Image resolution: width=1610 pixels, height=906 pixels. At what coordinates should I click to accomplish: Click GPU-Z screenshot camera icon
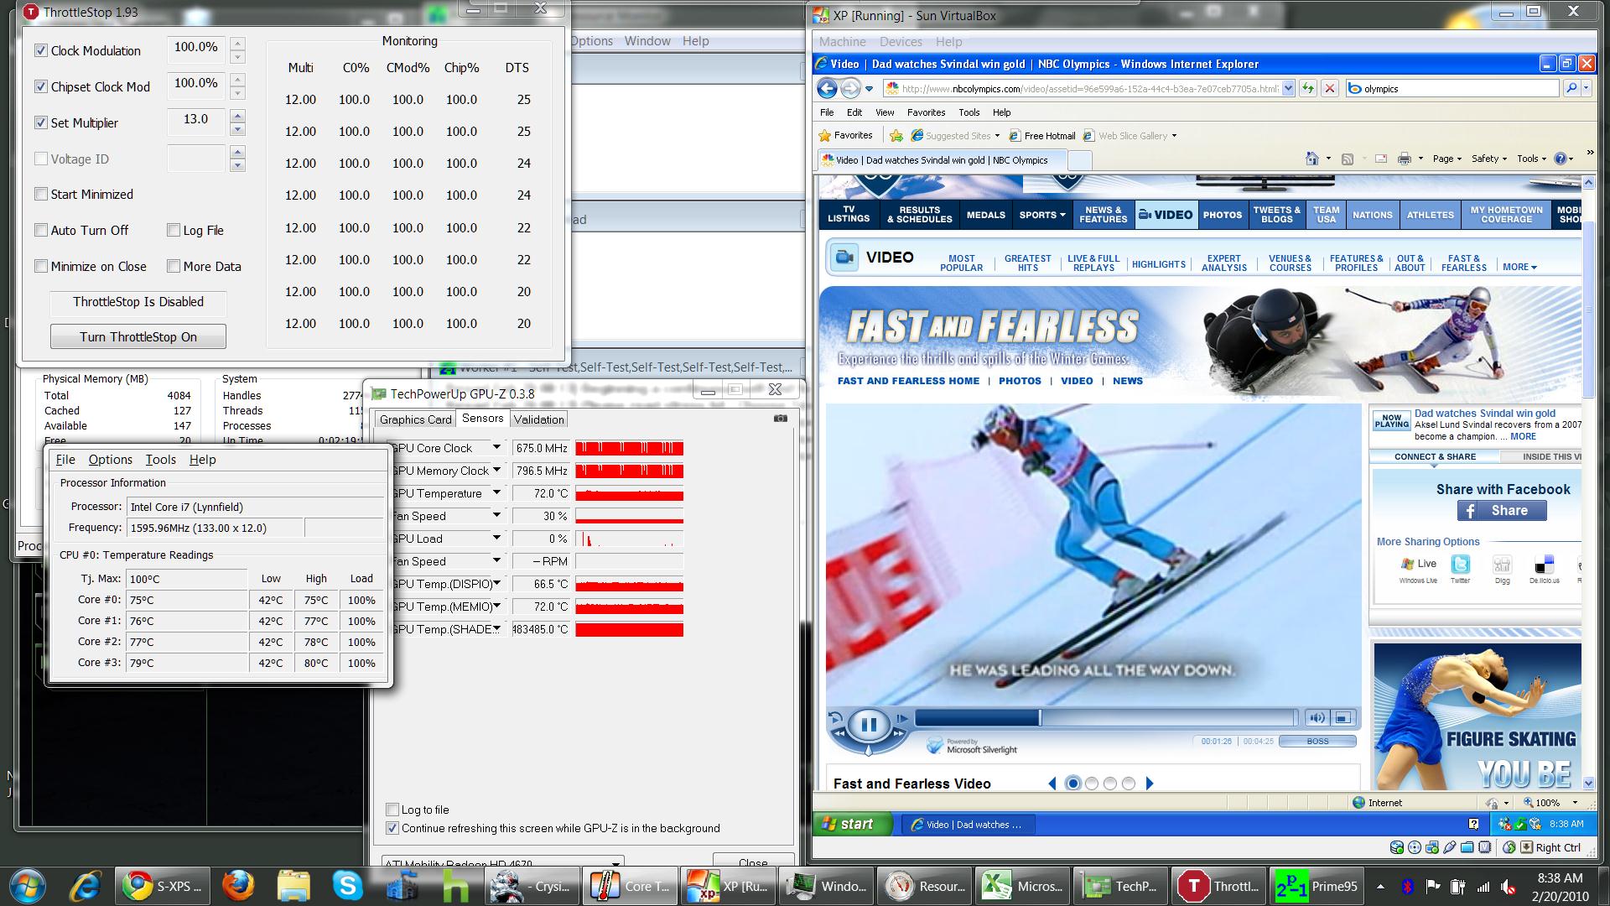pyautogui.click(x=780, y=419)
